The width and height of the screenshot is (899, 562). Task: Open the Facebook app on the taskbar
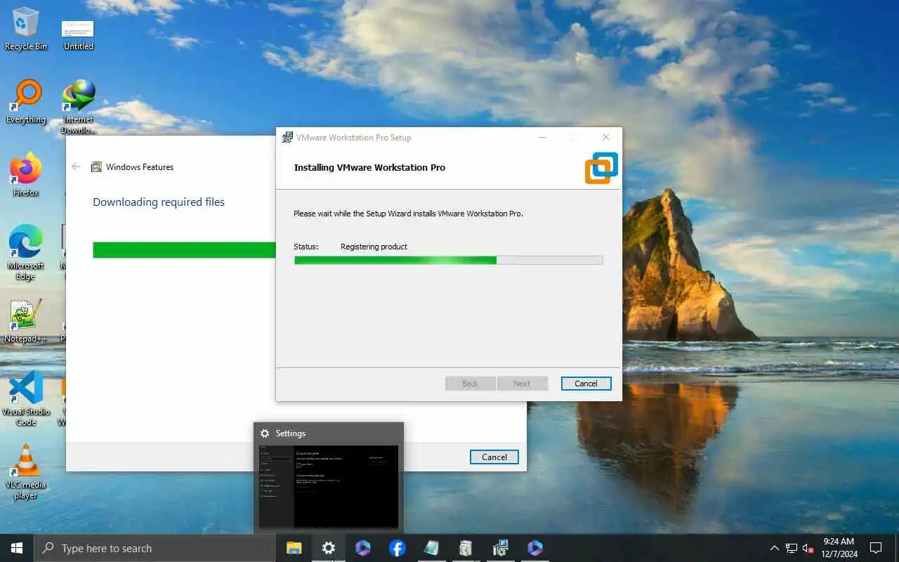[x=397, y=548]
